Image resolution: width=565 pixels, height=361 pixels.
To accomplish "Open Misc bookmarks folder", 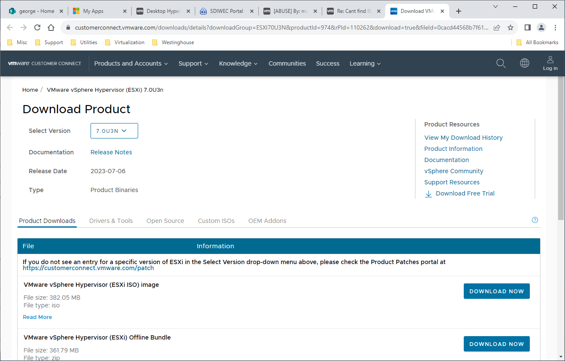I will pos(17,42).
